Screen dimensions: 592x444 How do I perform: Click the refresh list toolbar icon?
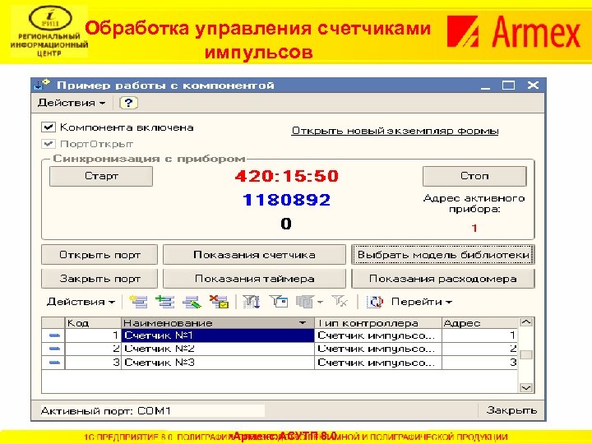(375, 302)
